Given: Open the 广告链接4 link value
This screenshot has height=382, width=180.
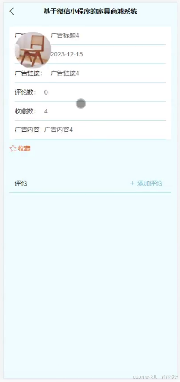Looking at the screenshot, I should coord(65,73).
